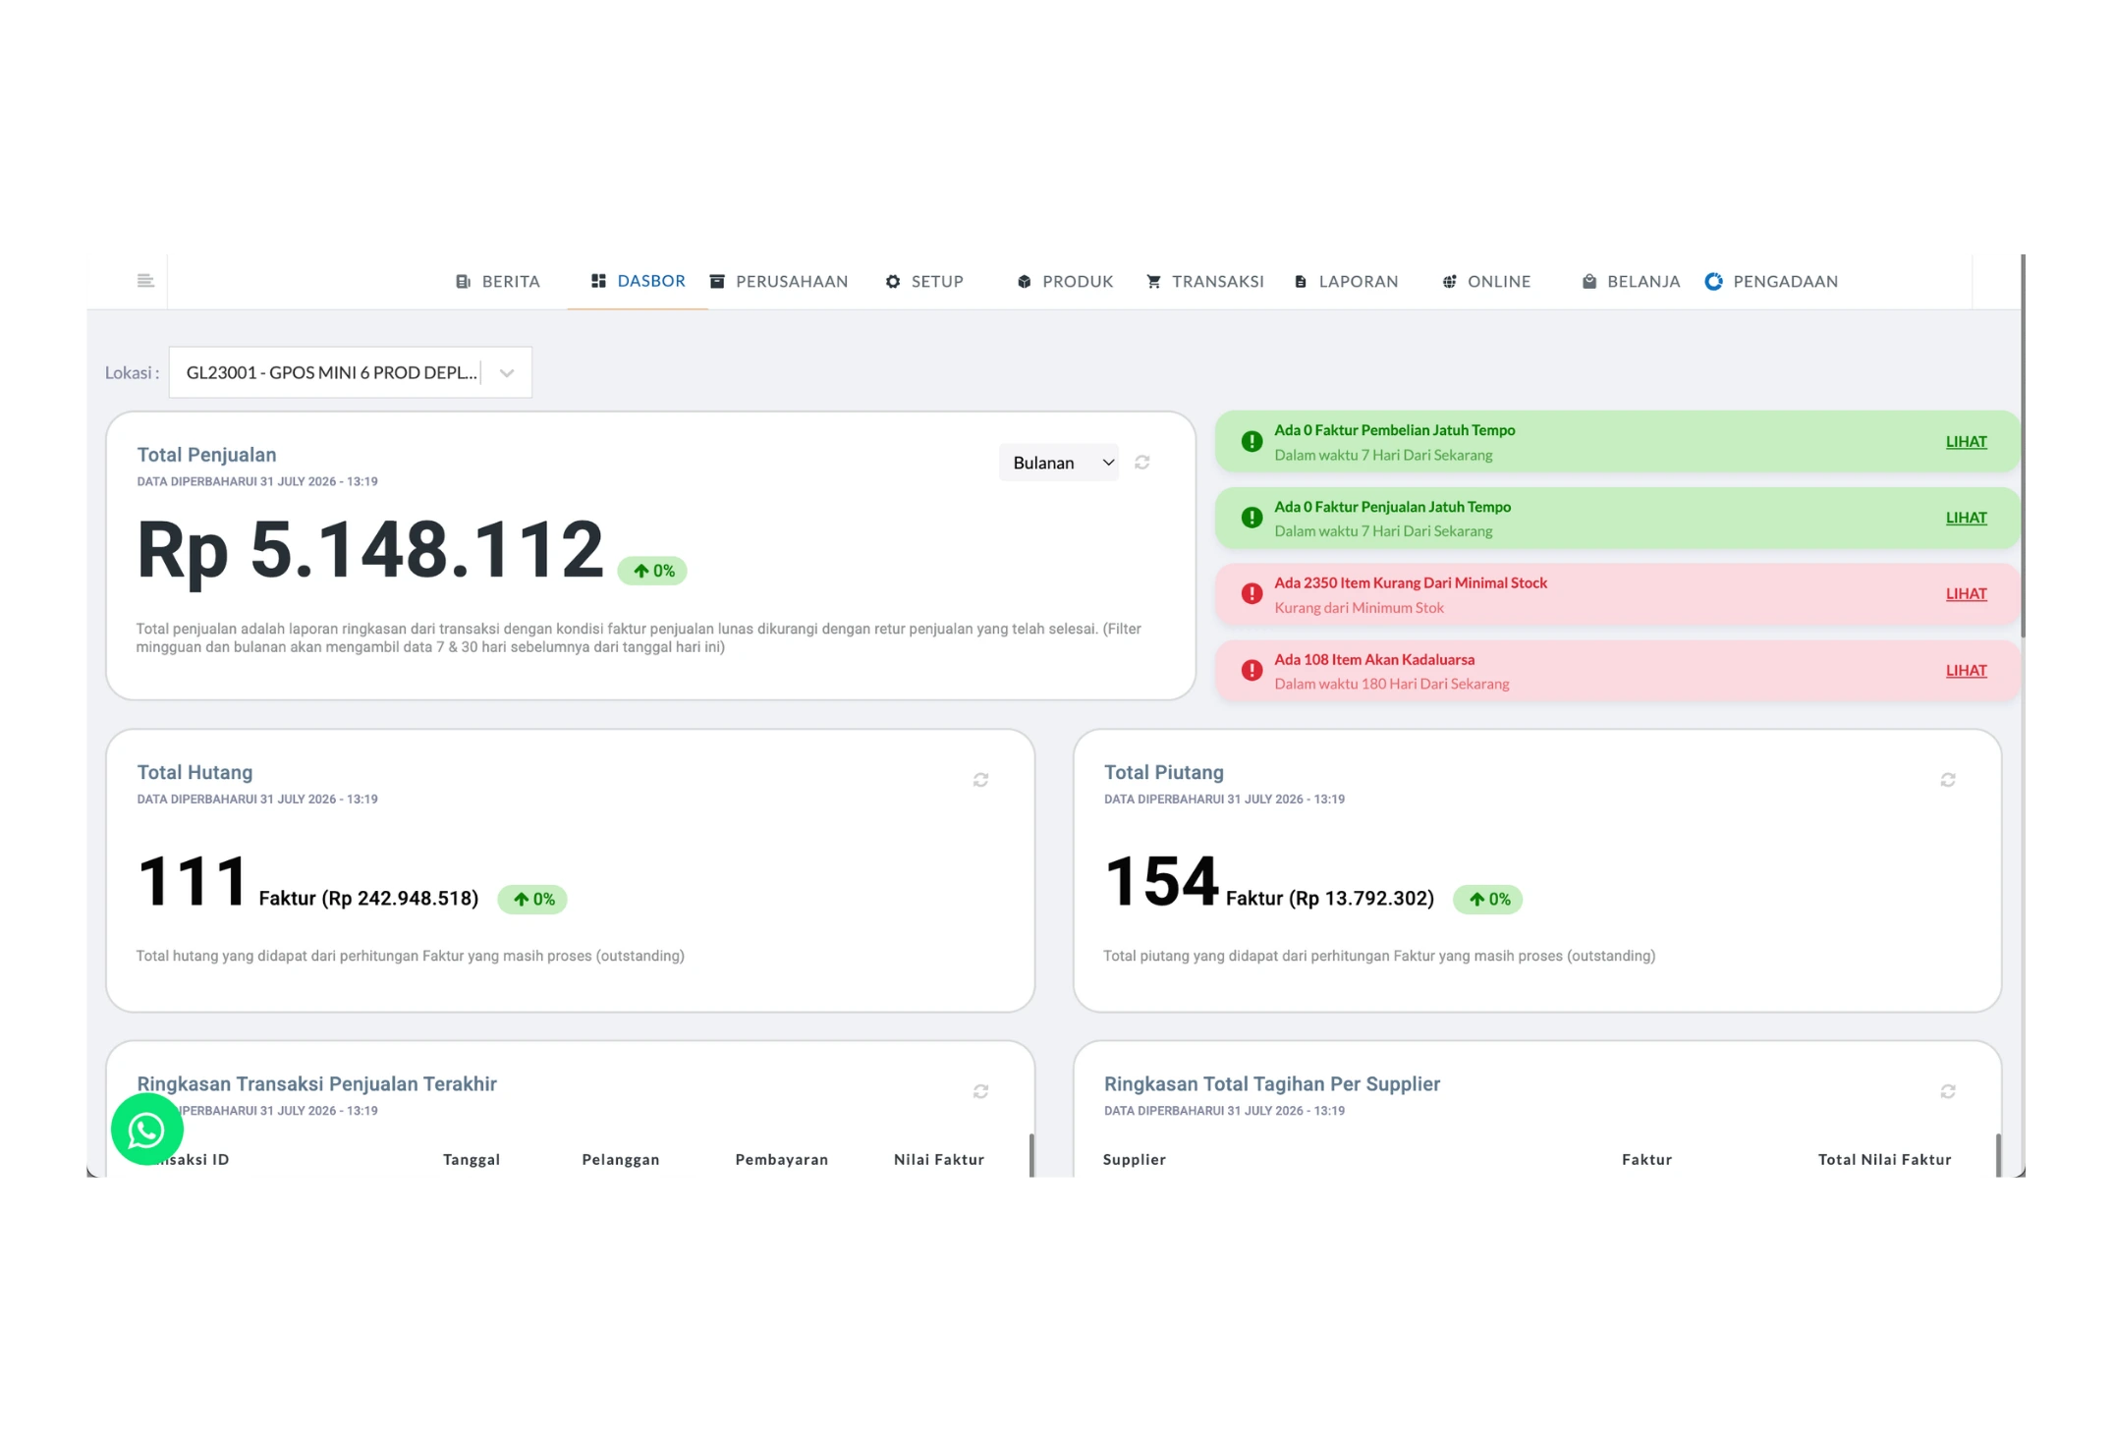This screenshot has width=2114, height=1434.
Task: Click alert icon for Faktur Pembelian Jatuh Tempo
Action: tap(1252, 442)
